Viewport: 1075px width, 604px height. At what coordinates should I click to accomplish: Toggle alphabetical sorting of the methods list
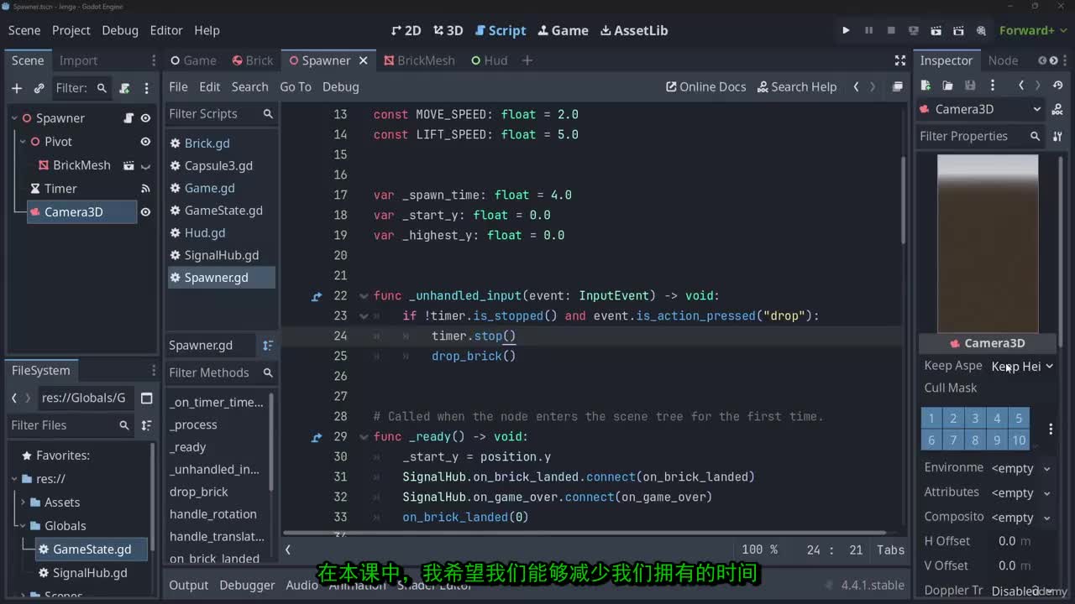[x=268, y=345]
